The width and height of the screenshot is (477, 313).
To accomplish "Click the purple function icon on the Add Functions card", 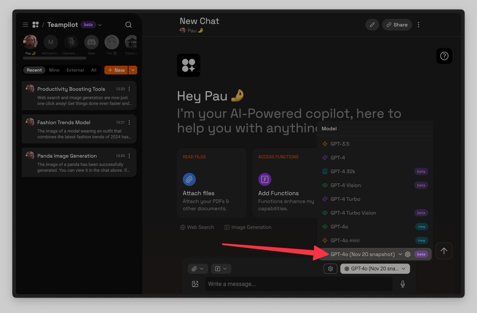I will pos(265,179).
